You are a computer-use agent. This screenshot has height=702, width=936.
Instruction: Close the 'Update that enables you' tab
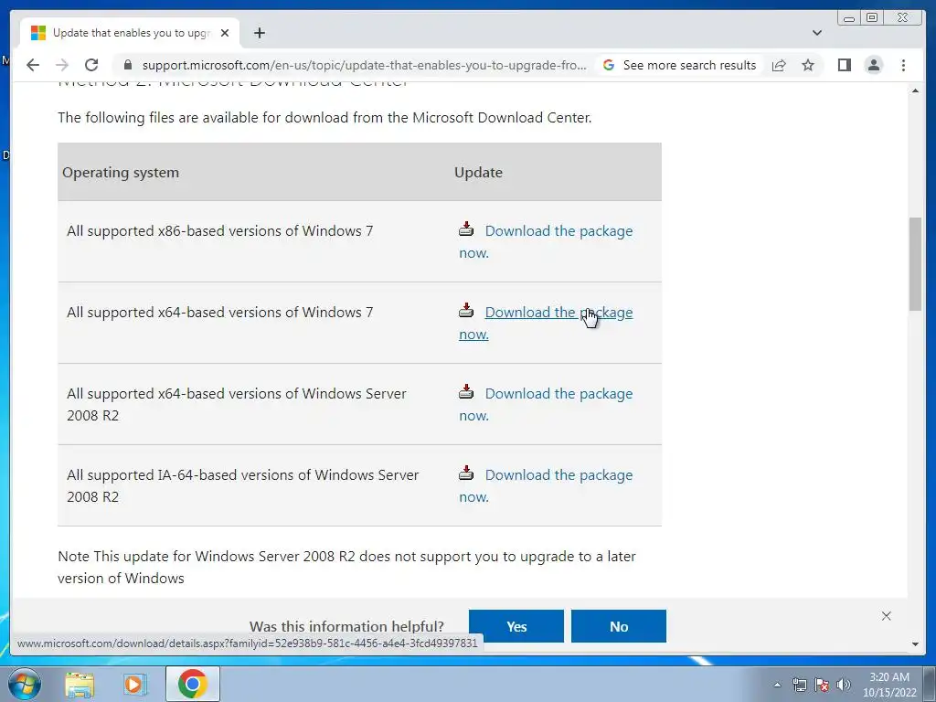click(x=225, y=33)
